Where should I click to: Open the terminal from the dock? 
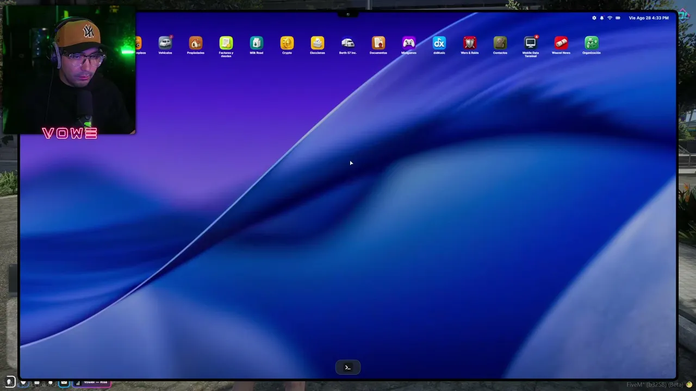coord(348,367)
